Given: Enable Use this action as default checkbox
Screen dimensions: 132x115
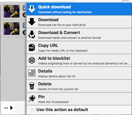Looking at the screenshot, I should click(33, 111).
